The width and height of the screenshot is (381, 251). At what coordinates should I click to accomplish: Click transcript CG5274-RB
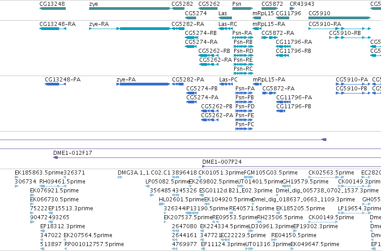pos(201,33)
